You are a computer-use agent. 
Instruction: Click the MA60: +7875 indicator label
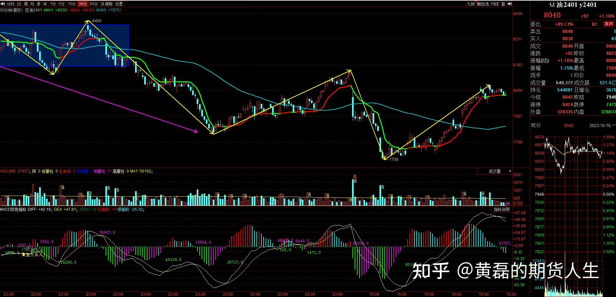(109, 10)
